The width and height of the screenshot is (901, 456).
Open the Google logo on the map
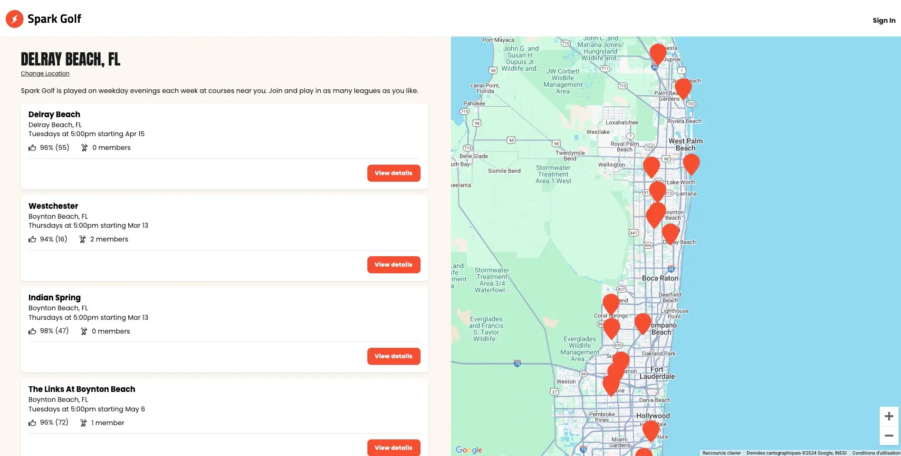pyautogui.click(x=469, y=450)
